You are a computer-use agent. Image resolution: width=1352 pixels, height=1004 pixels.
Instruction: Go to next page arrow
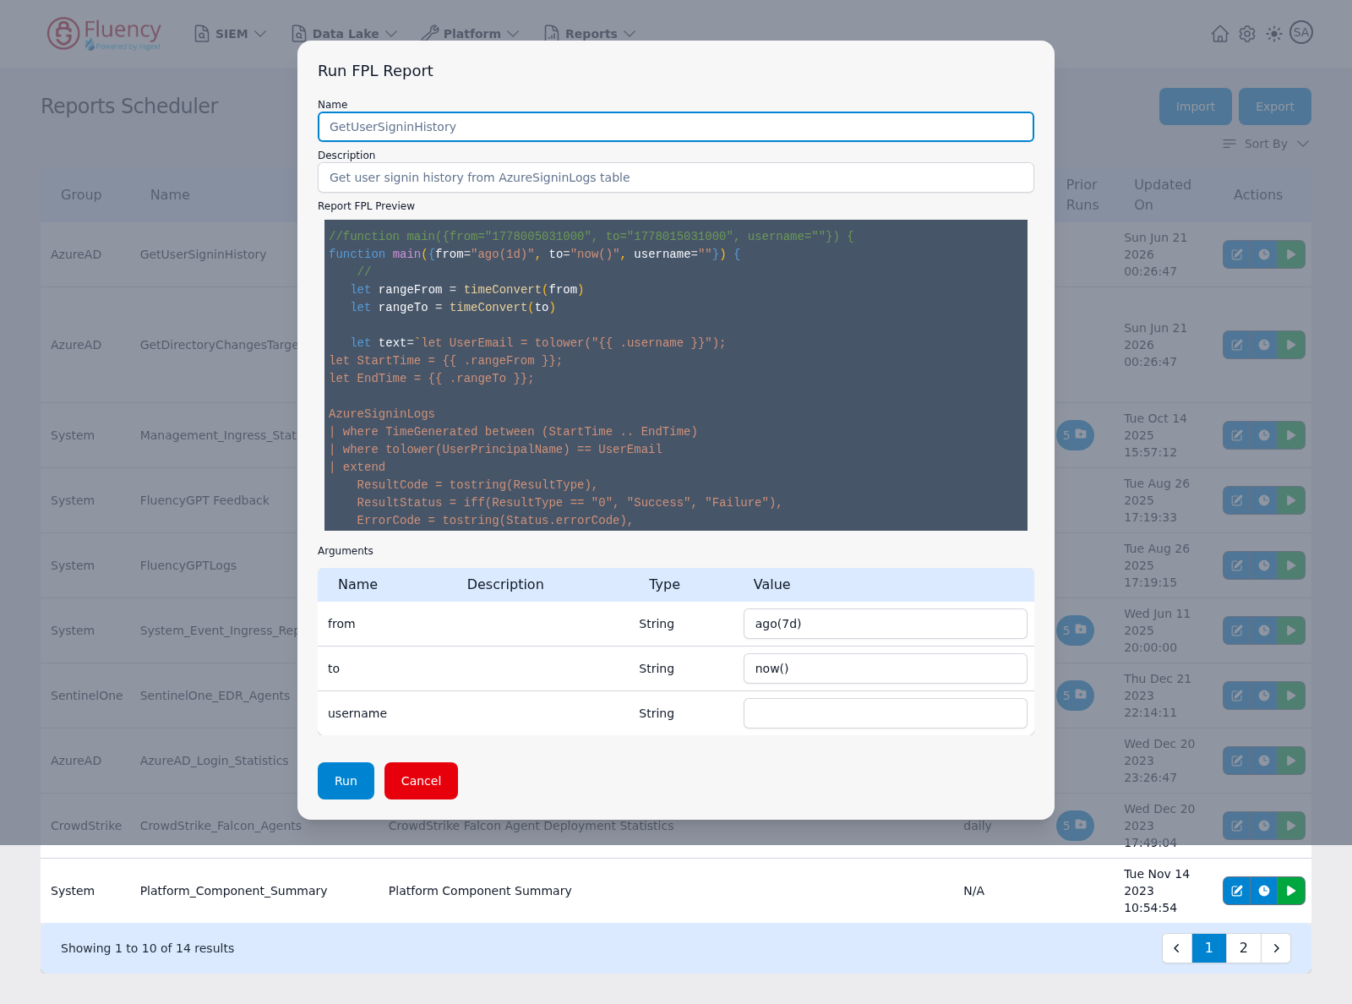(1276, 948)
